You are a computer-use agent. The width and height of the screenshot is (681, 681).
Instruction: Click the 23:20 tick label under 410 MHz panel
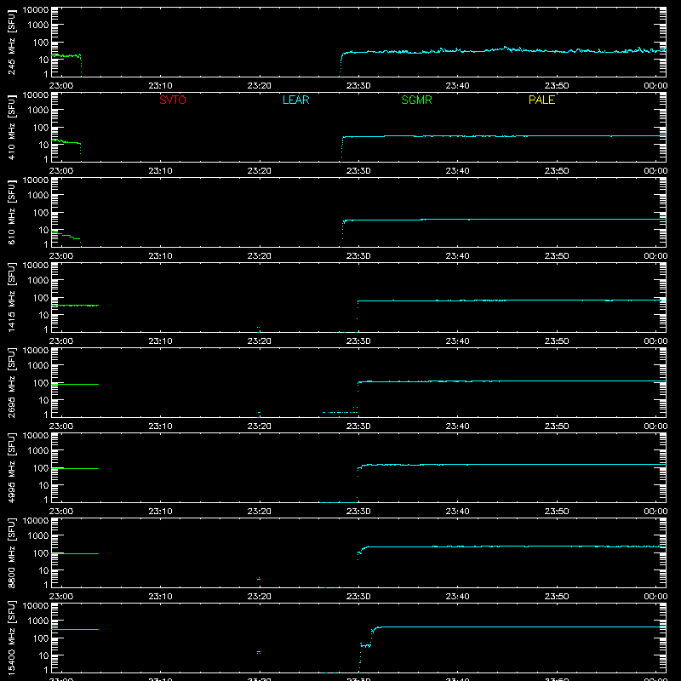coord(260,171)
